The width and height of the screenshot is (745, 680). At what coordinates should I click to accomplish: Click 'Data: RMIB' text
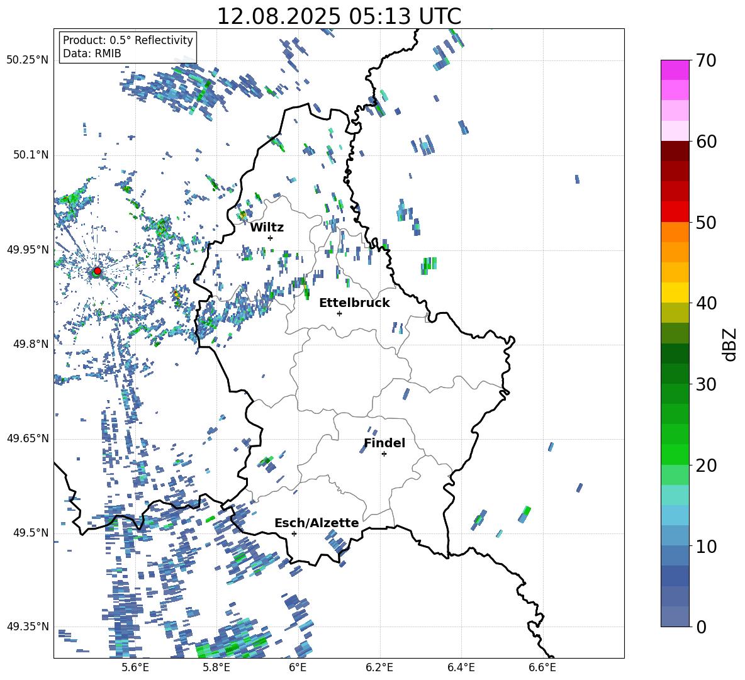point(92,53)
